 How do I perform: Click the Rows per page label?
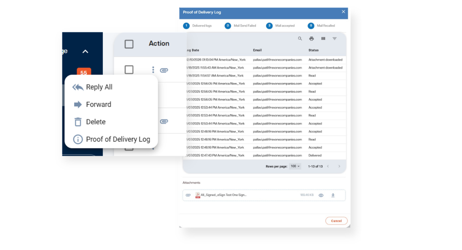pos(276,166)
